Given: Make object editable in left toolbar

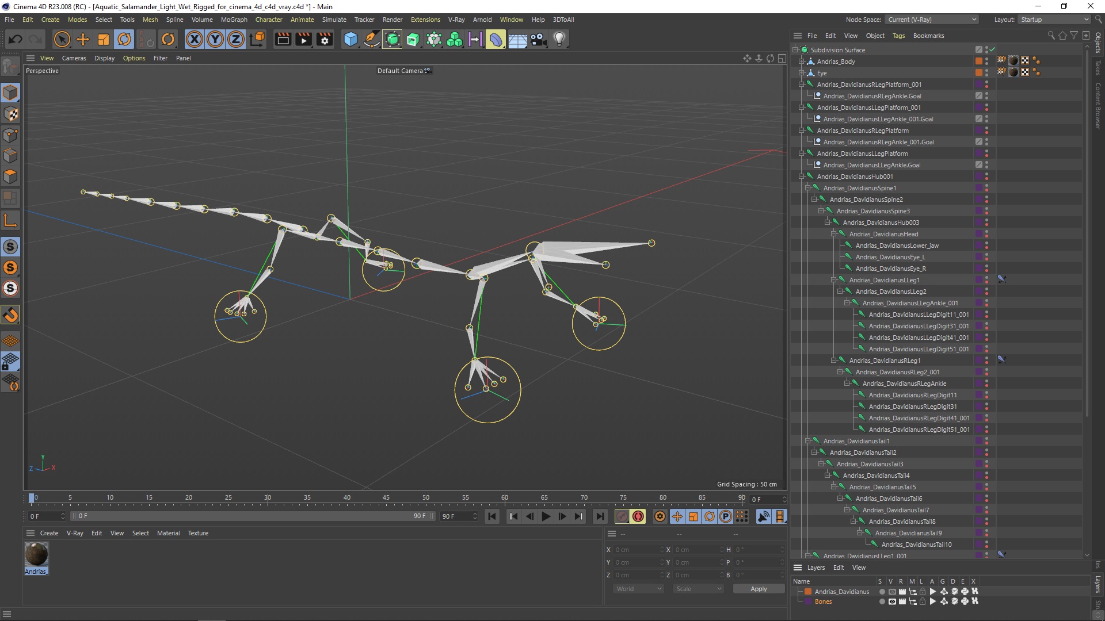Looking at the screenshot, I should [10, 67].
